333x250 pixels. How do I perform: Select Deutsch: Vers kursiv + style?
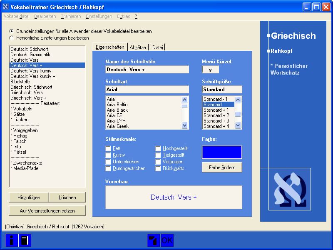[47, 76]
